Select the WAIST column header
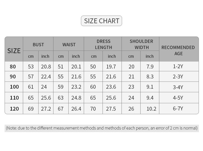Screen dimensions: 203x151 click(x=69, y=44)
